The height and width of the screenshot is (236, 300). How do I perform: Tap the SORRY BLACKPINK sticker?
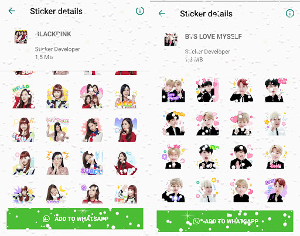(x=91, y=163)
